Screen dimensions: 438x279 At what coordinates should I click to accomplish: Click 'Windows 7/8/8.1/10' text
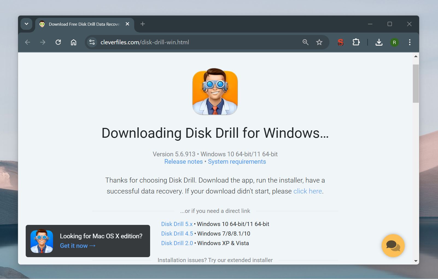click(224, 234)
